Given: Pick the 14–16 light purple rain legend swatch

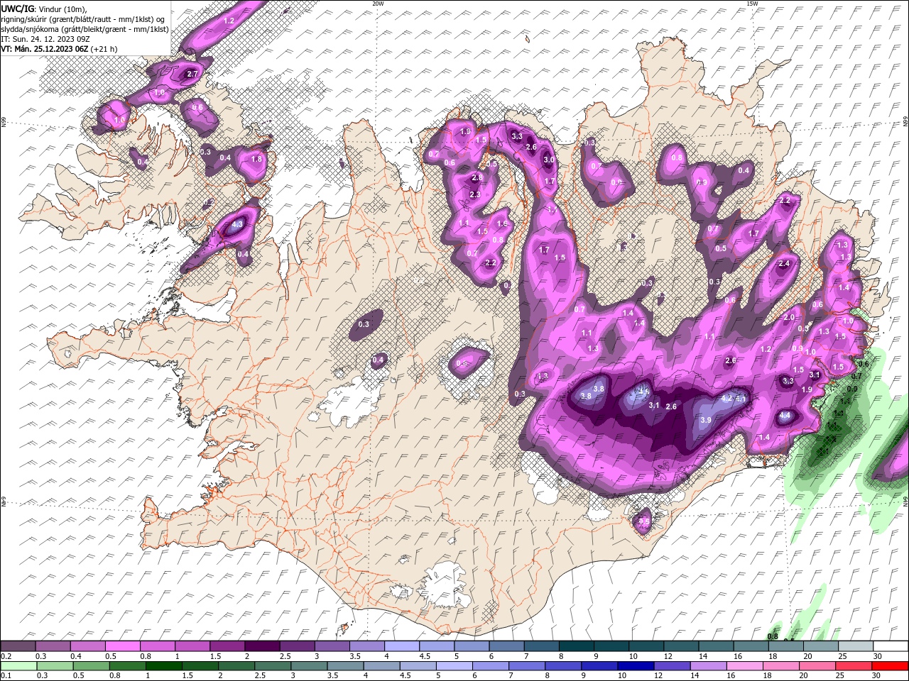Looking at the screenshot, I should point(709,666).
